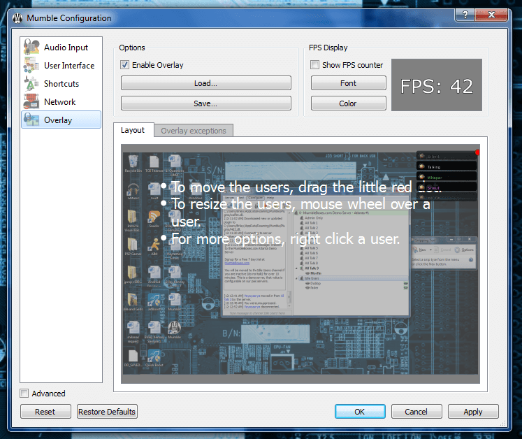522x439 pixels.
Task: Open the Audio Input settings icon
Action: [x=31, y=47]
